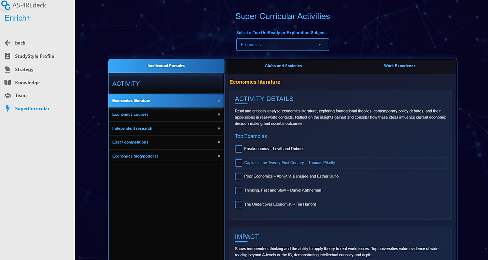Choose the Independent research activity
Viewport: 488px width, 260px height.
pyautogui.click(x=166, y=128)
